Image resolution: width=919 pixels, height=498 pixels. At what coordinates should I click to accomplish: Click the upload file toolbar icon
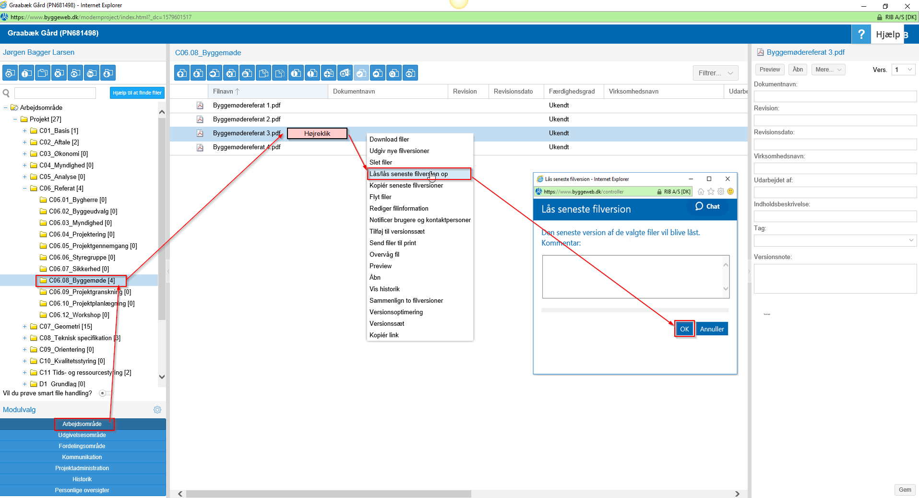[x=182, y=73]
